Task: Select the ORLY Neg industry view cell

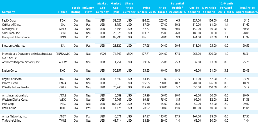Action: point(88,87)
